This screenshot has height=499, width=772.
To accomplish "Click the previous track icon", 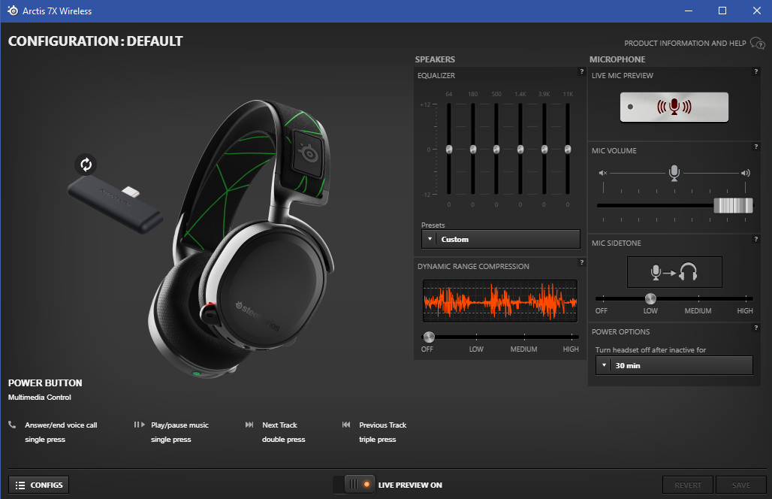I will 345,424.
